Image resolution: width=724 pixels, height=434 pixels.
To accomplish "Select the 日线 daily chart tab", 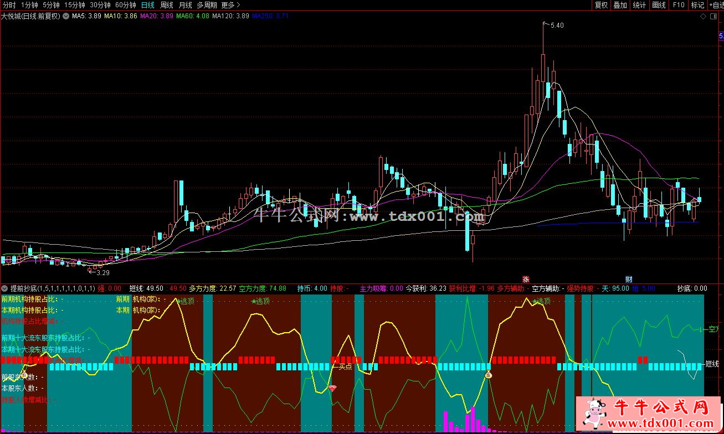I will (x=148, y=5).
